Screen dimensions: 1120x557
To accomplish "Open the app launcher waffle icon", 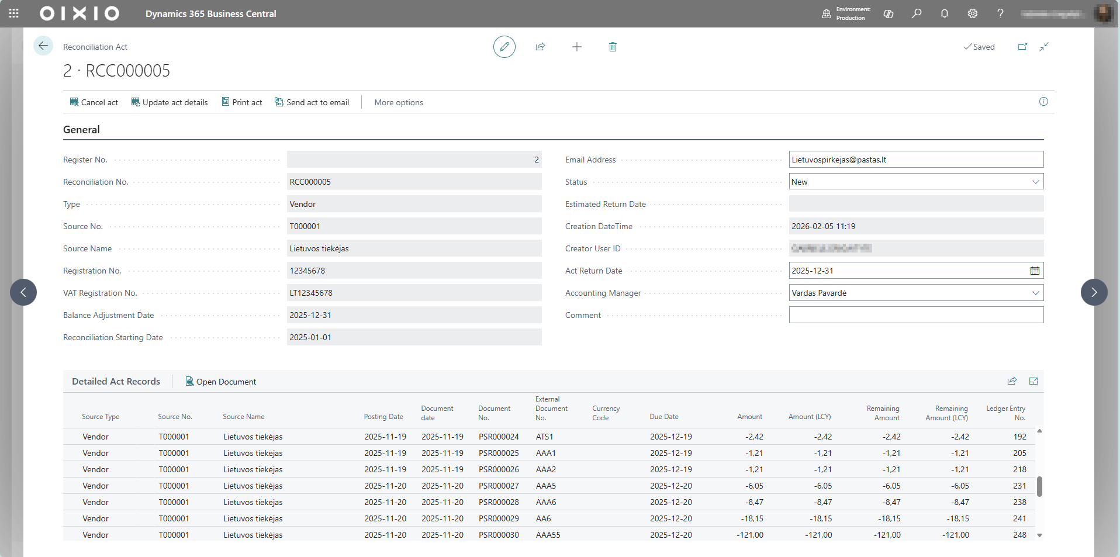I will click(14, 13).
